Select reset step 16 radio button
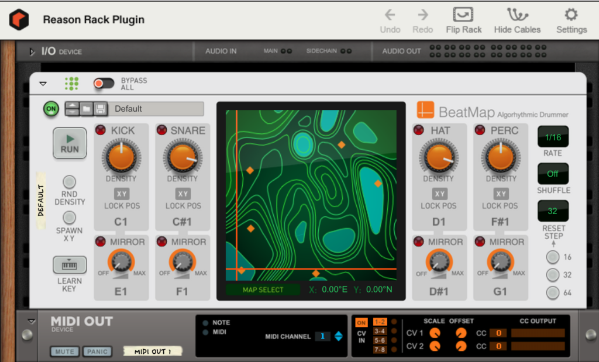The height and width of the screenshot is (362, 599). pyautogui.click(x=552, y=257)
